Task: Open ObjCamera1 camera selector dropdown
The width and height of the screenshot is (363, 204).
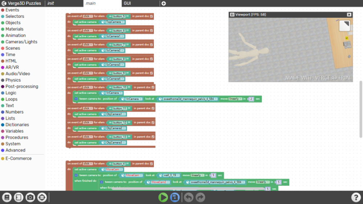Action: click(113, 114)
